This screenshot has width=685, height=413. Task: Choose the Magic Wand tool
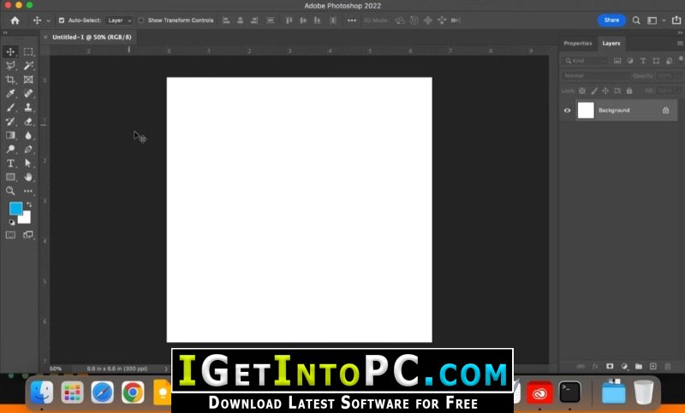[x=28, y=66]
